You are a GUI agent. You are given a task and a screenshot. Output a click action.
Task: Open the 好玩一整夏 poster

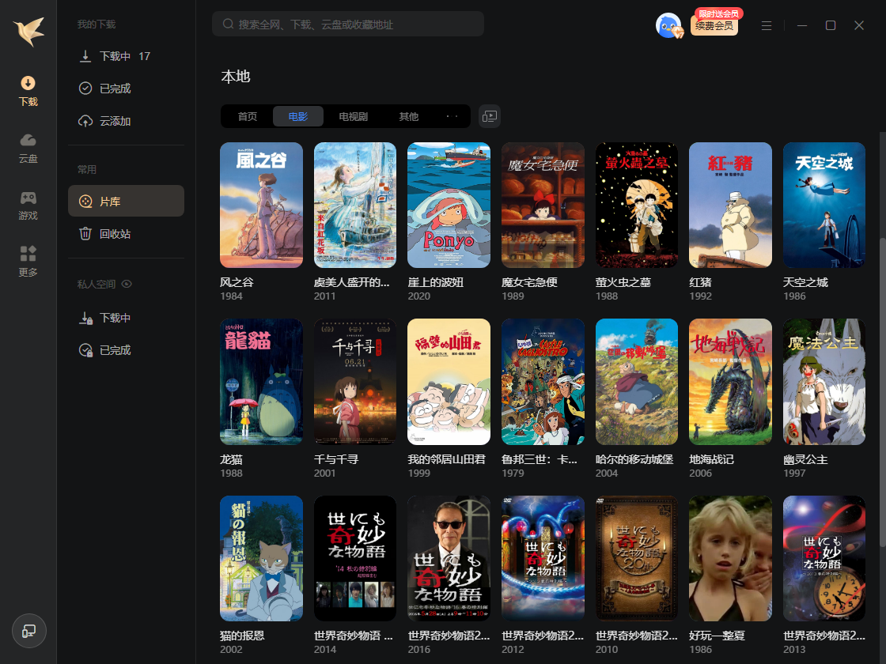point(730,558)
